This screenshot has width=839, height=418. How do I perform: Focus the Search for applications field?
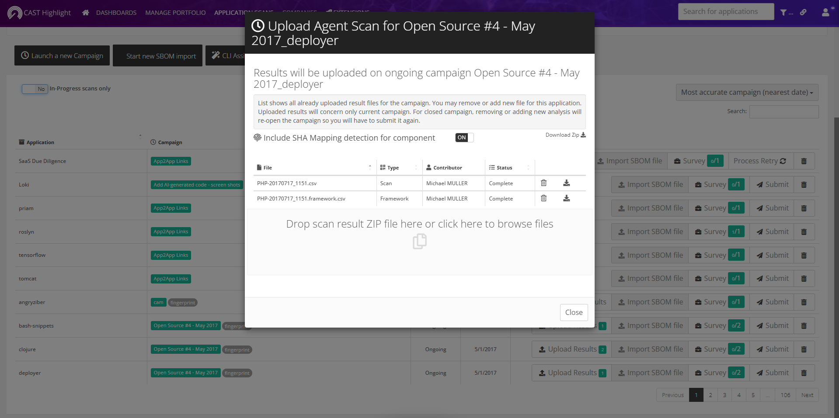726,12
